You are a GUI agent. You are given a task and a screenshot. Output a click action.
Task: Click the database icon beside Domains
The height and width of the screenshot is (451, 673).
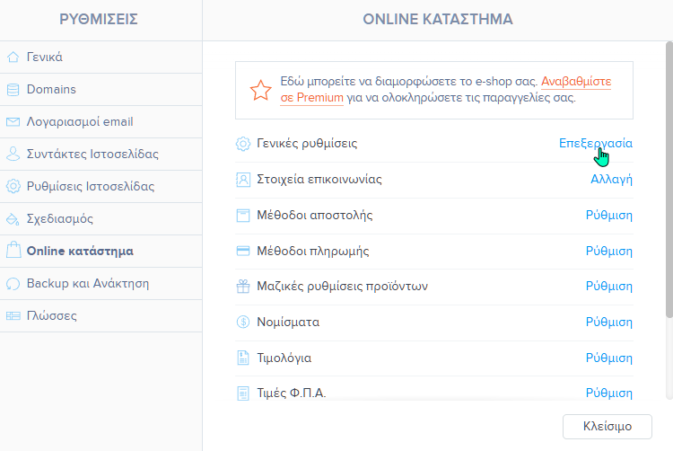pyautogui.click(x=13, y=90)
